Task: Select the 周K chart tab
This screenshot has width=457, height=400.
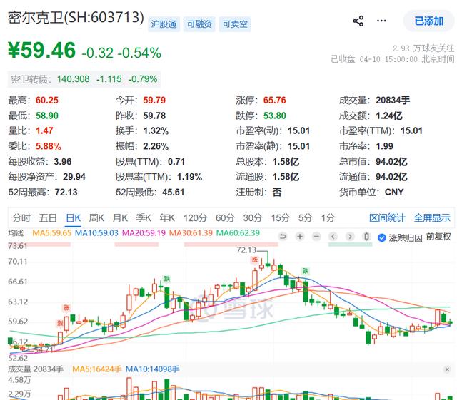Action: [x=96, y=217]
